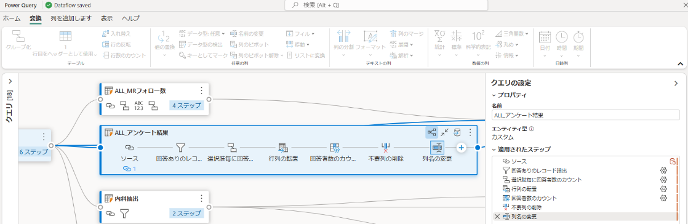Viewport: 688px width, 224px height.
Task: Expand the クエリ pane
Action: coord(10,81)
